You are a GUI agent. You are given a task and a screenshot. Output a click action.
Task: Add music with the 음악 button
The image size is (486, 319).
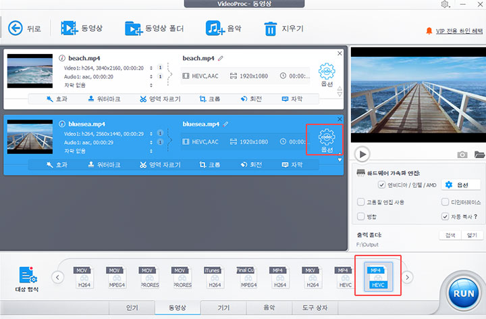223,28
